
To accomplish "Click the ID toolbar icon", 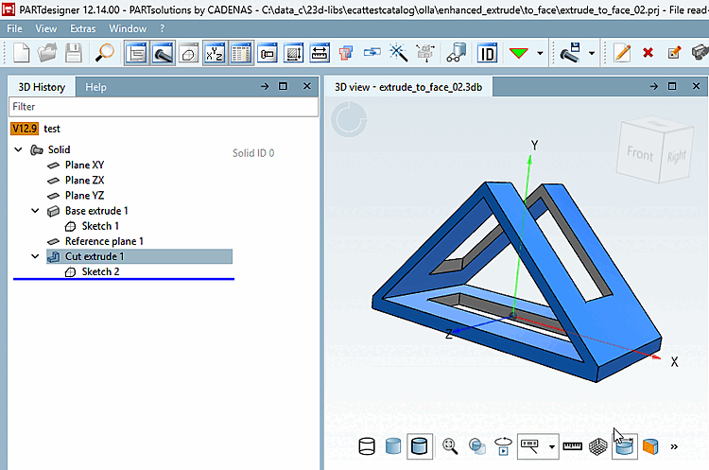I will tap(487, 53).
